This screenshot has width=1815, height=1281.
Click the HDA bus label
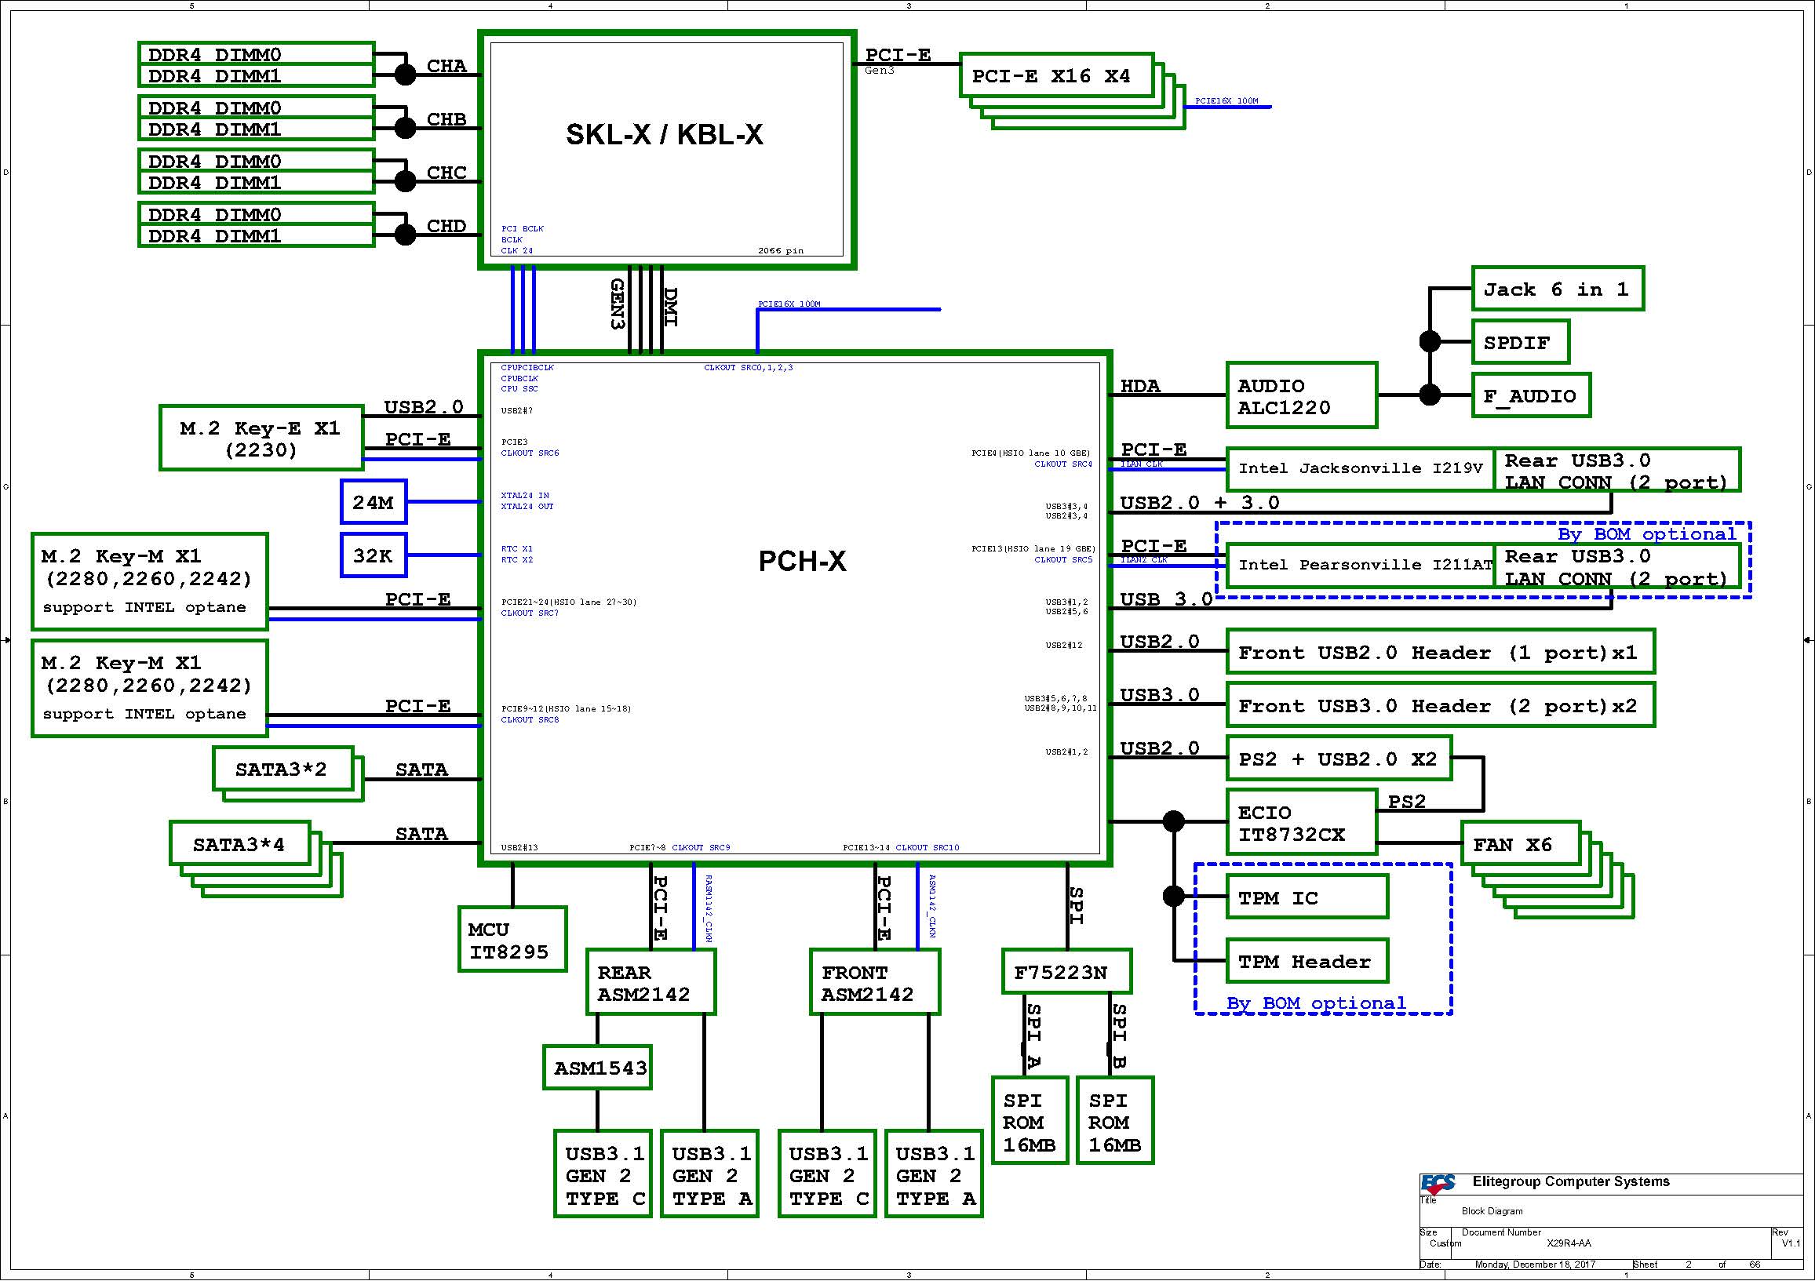coord(1140,386)
